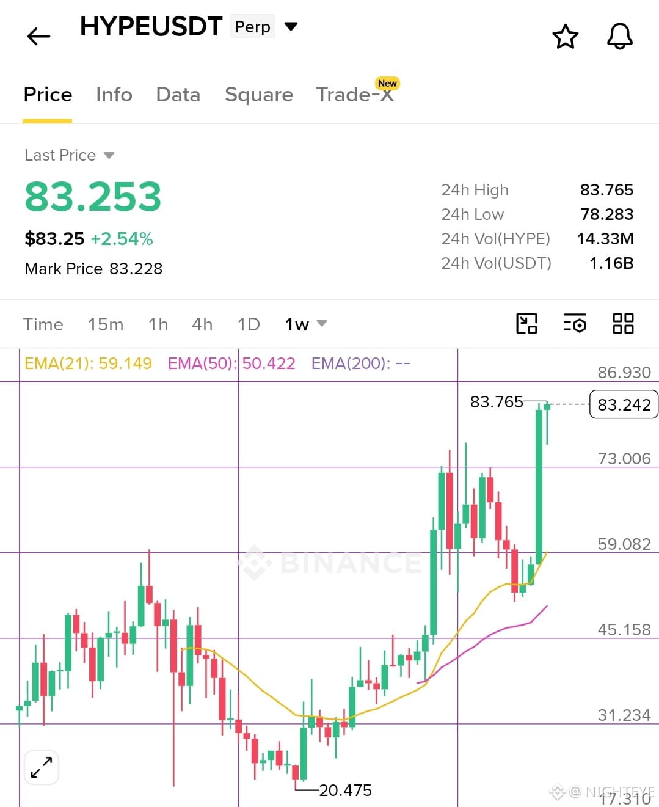Click the 45.158 price axis label

point(624,629)
